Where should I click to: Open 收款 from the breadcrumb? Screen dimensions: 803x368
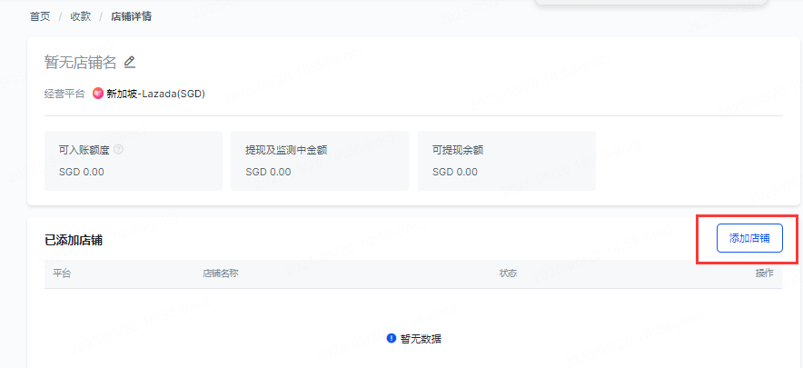click(80, 16)
